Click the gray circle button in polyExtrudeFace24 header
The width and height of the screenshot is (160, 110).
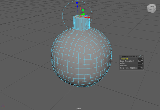[142, 56]
